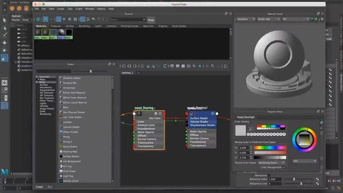This screenshot has width=343, height=193.
Task: Switch to the Lights tab in Browser
Action: tap(98, 26)
